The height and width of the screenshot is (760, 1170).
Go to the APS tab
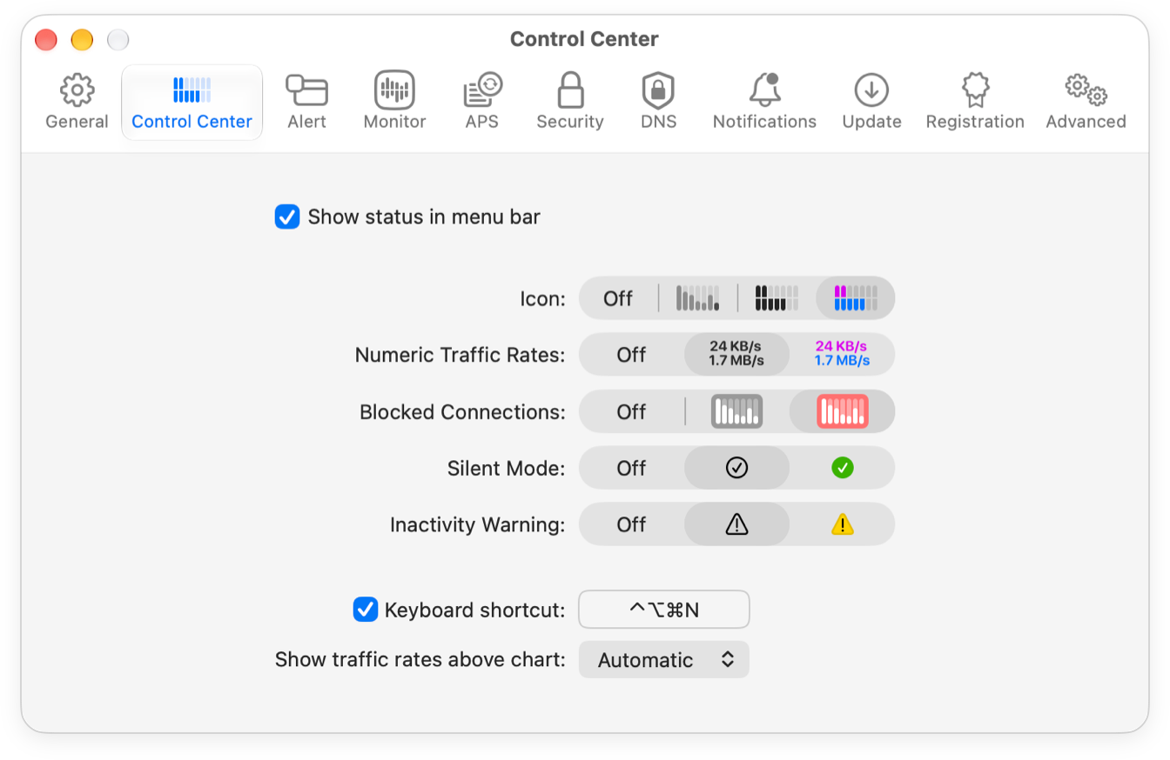[x=482, y=102]
